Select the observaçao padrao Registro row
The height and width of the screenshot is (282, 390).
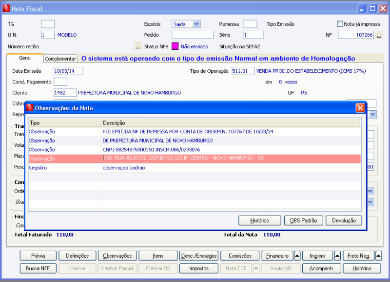[194, 168]
